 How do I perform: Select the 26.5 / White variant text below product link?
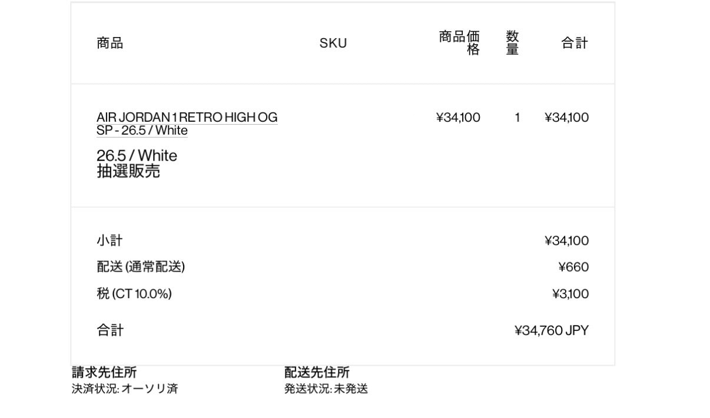coord(137,156)
